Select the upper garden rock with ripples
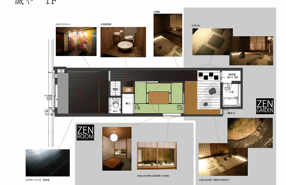Viewport: 286px width, 185px height. [x=212, y=91]
